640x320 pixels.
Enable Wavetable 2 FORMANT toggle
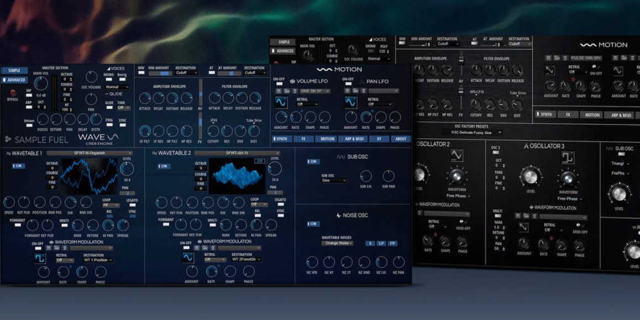point(165,224)
